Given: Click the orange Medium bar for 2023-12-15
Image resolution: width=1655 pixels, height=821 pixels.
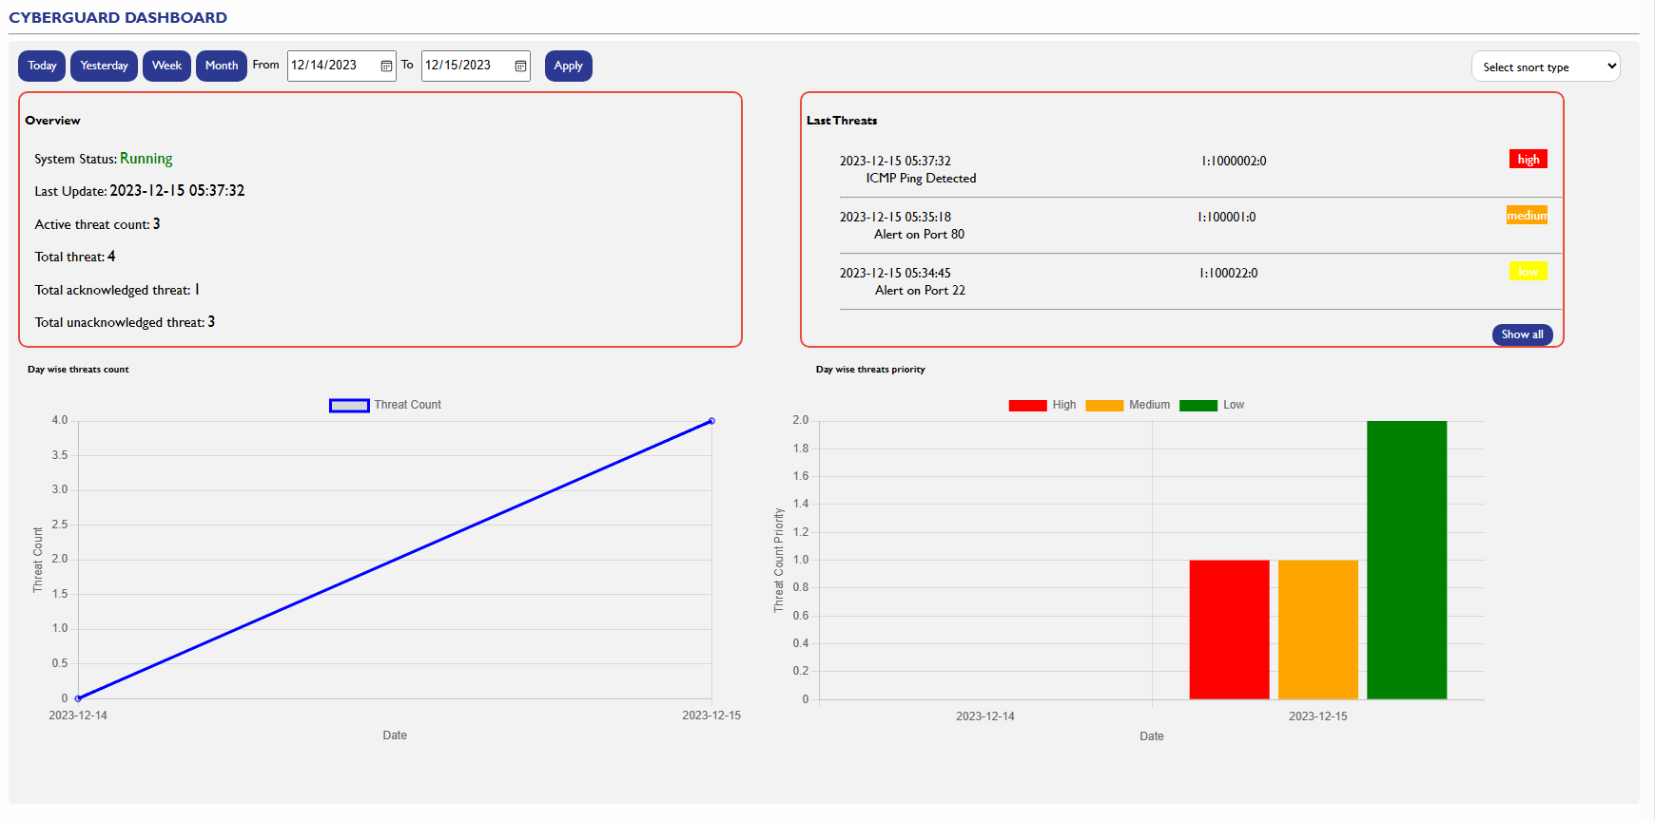Looking at the screenshot, I should 1318,630.
